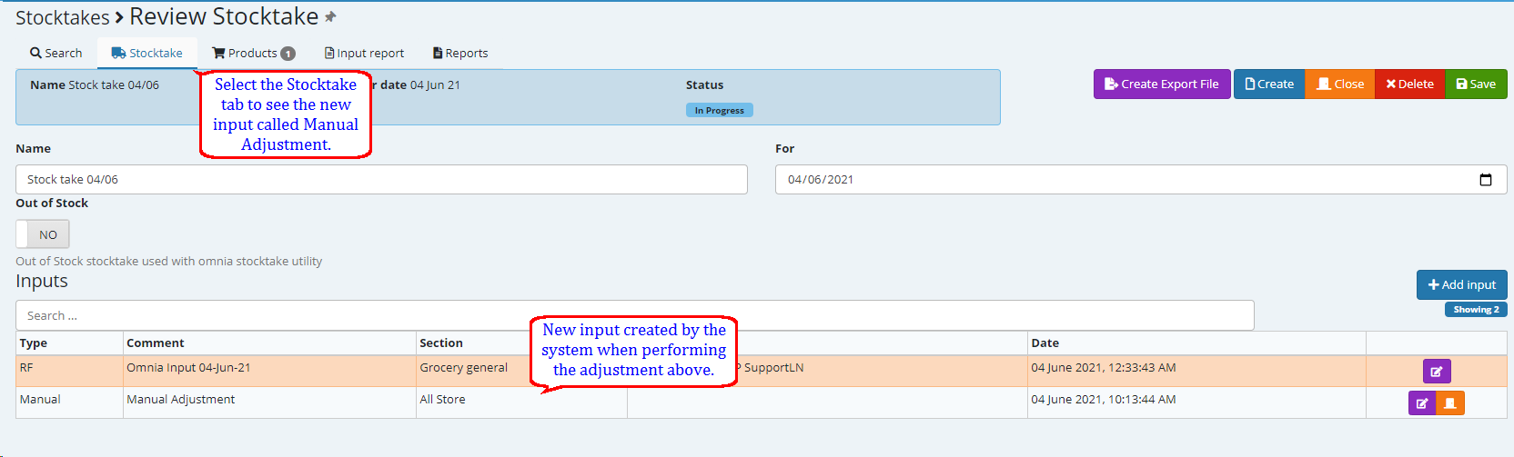Click the purple edit icon in Manual row
The height and width of the screenshot is (457, 1514).
1422,402
